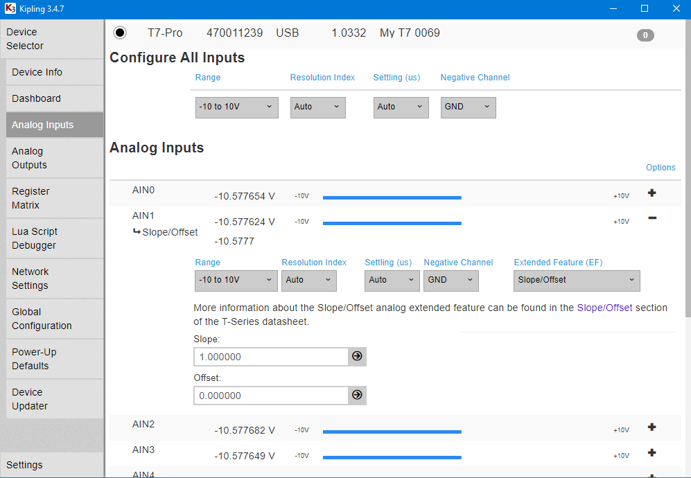Open the AIN1 Negative Channel GND dropdown

click(451, 281)
